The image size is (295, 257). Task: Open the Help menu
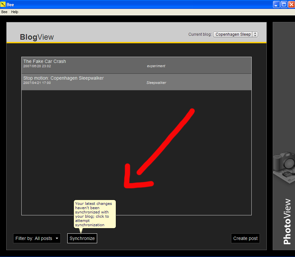point(15,12)
